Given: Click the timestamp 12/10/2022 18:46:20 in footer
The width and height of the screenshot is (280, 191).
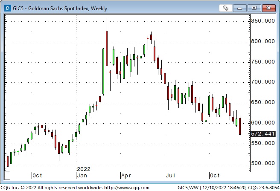Looking at the screenshot, I should 224,188.
